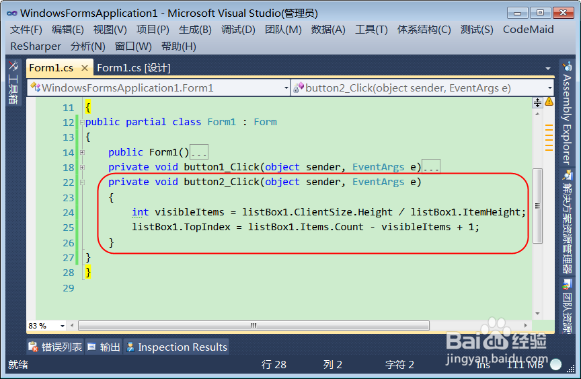Viewport: 581px width, 379px height.
Task: Open the 输出 output panel
Action: [104, 347]
